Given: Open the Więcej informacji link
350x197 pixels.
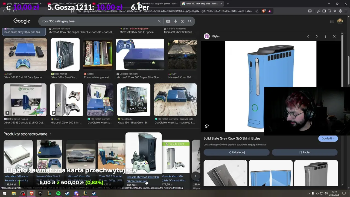Looking at the screenshot, I should click(257, 145).
